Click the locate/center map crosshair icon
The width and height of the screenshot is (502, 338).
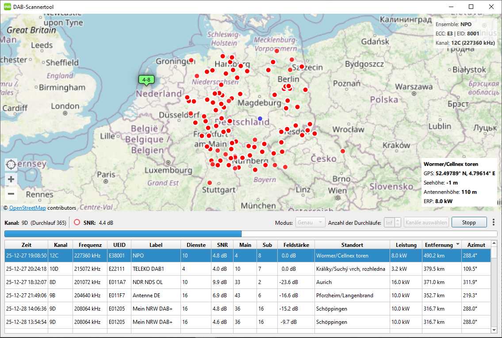tap(11, 165)
